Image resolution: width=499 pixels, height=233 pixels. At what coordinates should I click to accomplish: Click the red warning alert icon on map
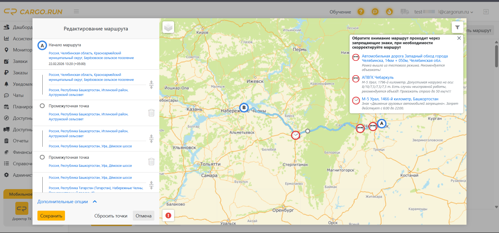tap(168, 216)
